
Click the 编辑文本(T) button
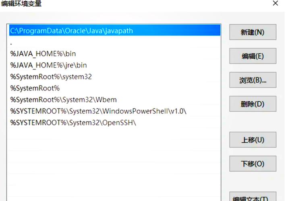[253, 197]
